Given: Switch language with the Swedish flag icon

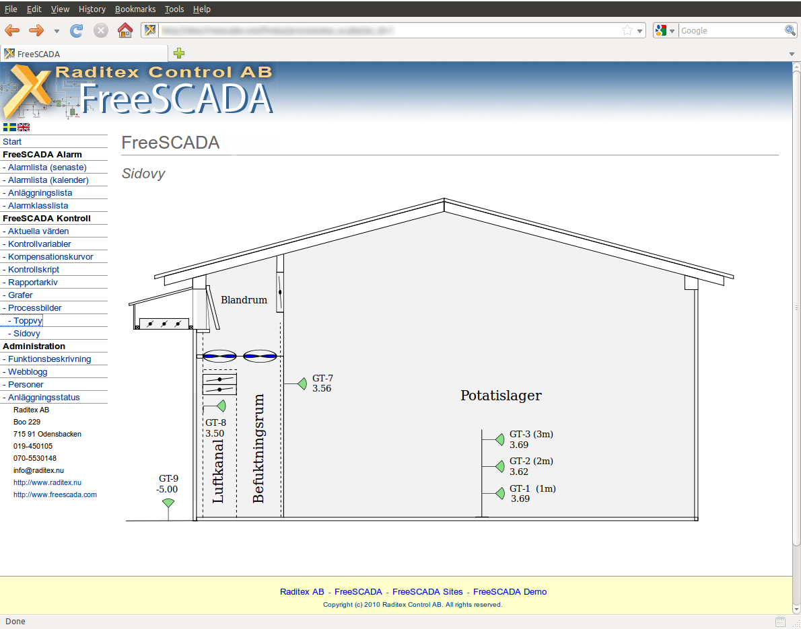Looking at the screenshot, I should pyautogui.click(x=9, y=127).
